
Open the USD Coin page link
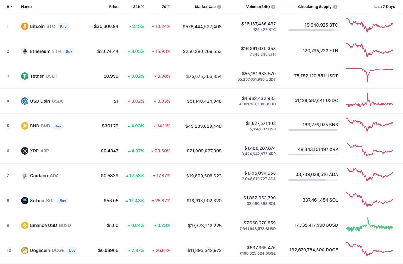click(x=40, y=101)
